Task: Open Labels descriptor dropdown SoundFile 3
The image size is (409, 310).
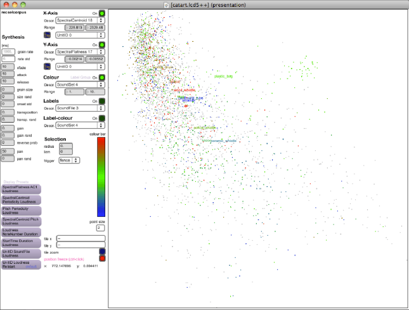Action: (80, 108)
